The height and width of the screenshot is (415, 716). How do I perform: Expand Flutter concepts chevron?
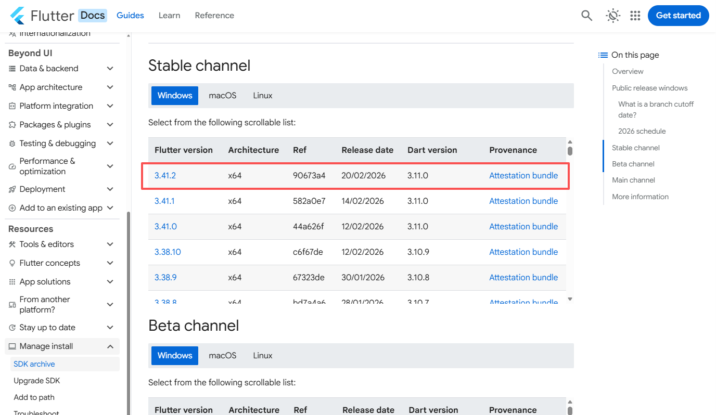tap(110, 263)
